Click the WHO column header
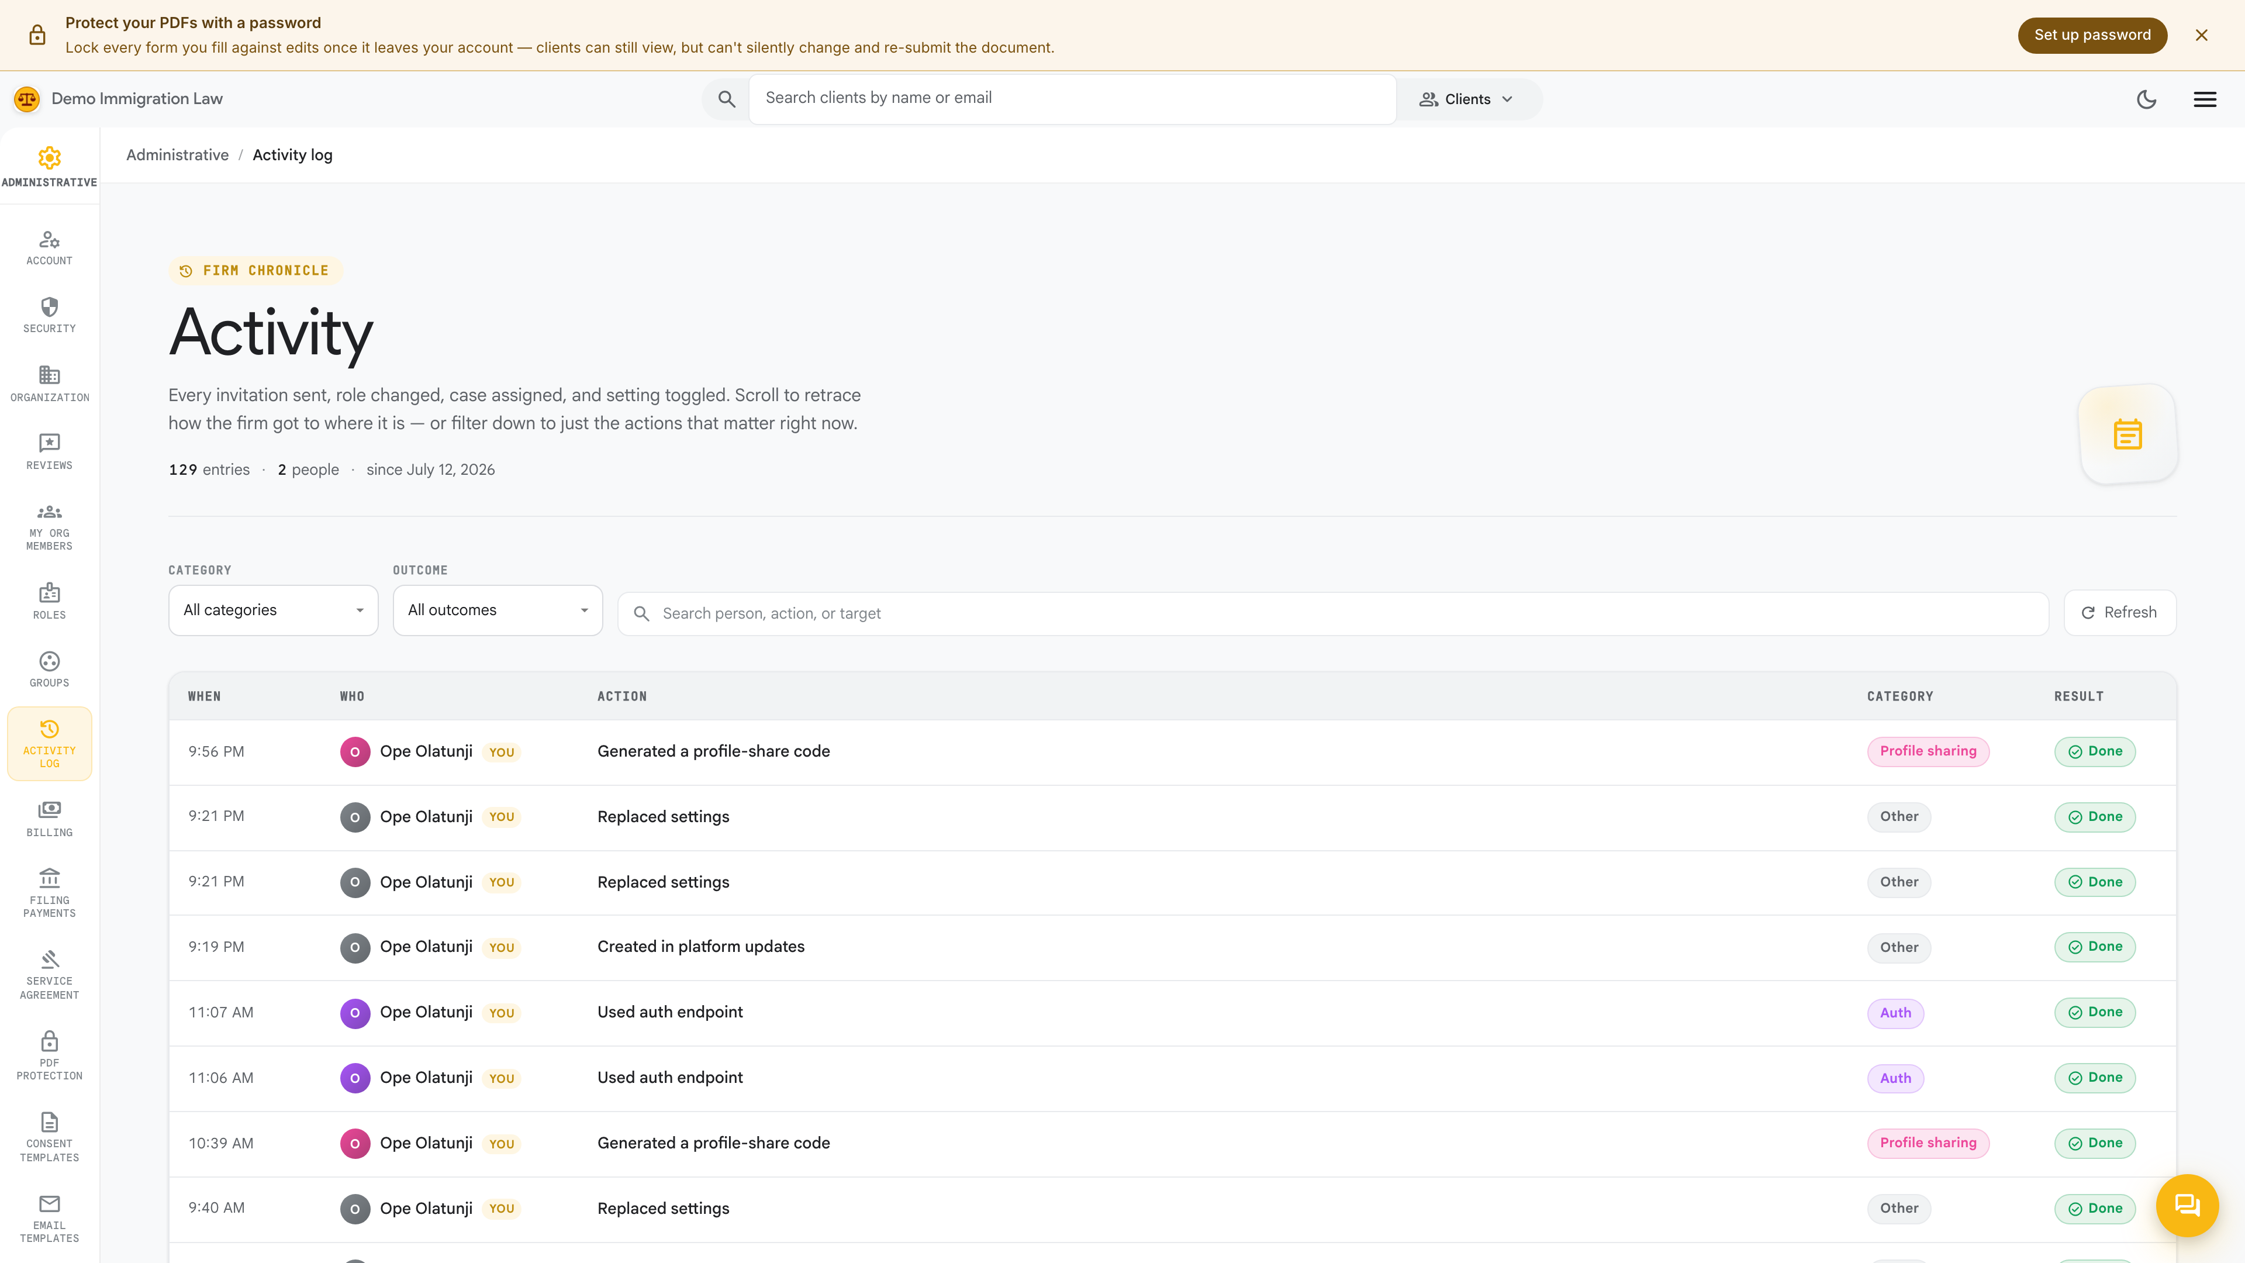The width and height of the screenshot is (2245, 1263). tap(352, 696)
